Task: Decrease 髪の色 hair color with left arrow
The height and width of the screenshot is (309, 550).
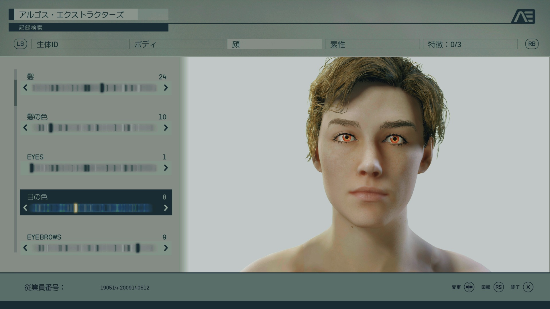Action: click(25, 128)
